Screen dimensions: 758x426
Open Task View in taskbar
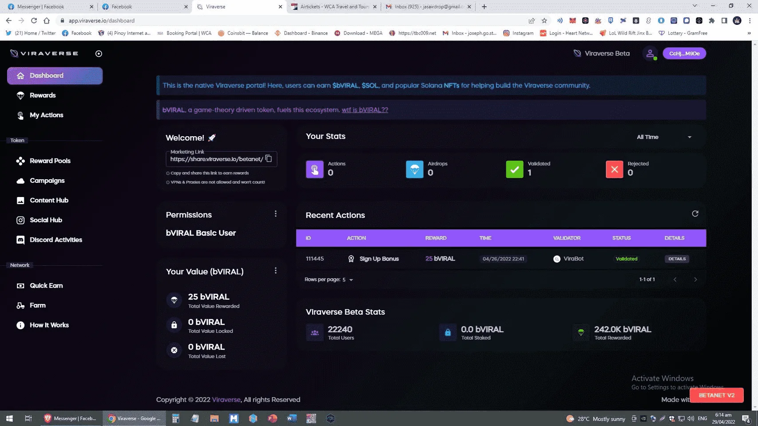click(x=28, y=418)
